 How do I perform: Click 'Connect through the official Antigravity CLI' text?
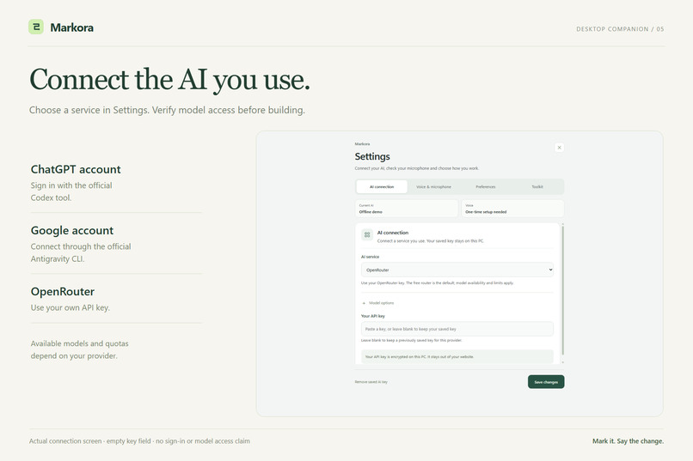tap(81, 252)
